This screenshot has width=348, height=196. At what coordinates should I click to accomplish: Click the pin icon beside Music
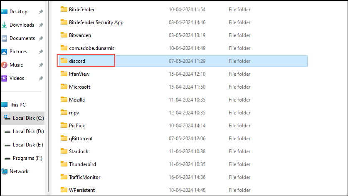(41, 65)
